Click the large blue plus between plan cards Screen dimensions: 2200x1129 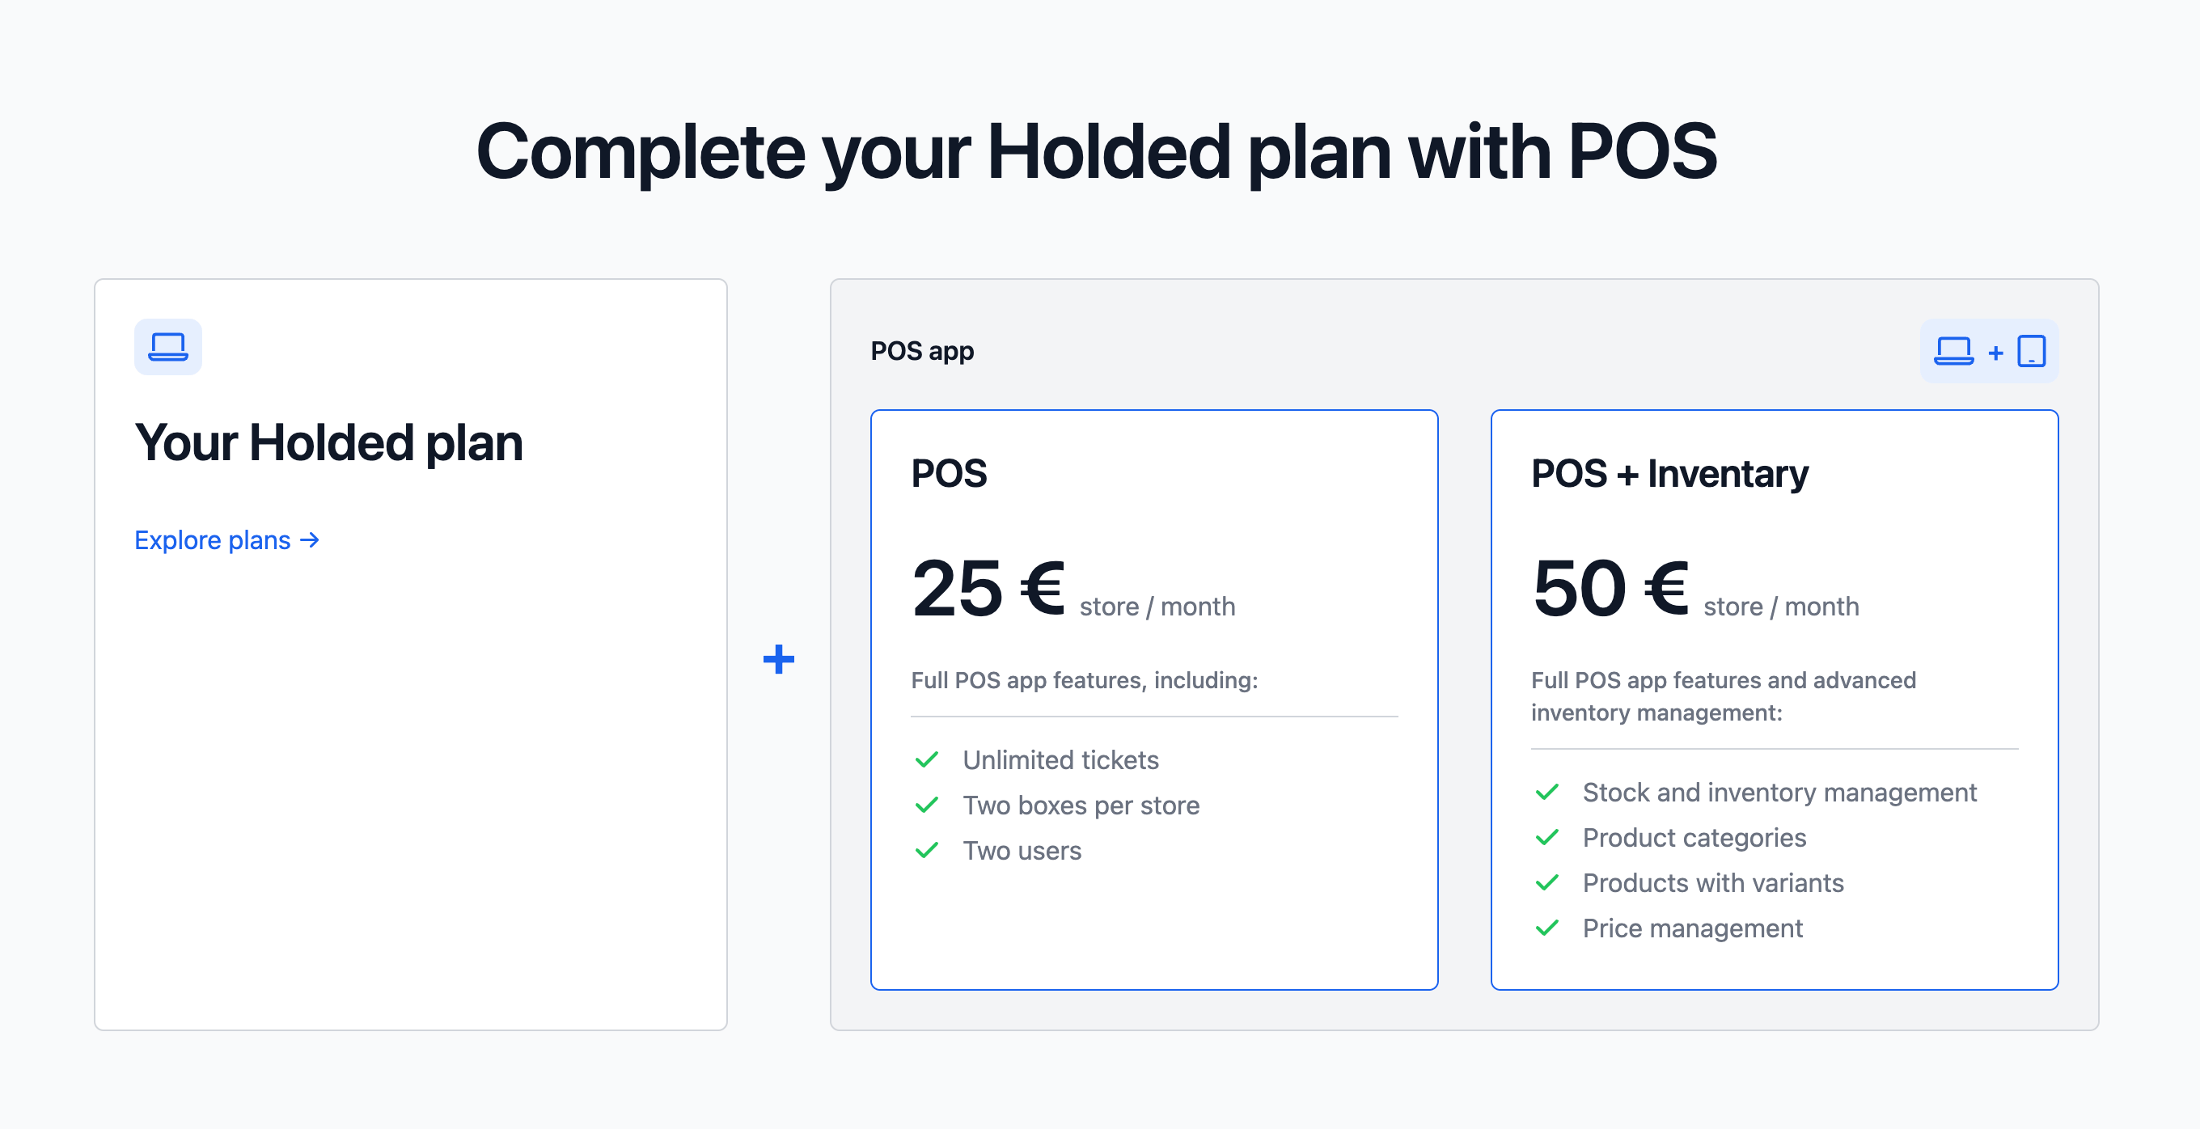tap(778, 658)
